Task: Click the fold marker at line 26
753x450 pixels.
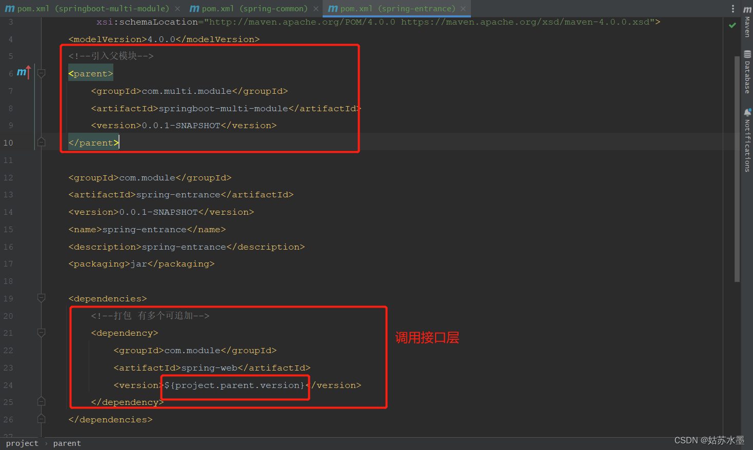Action: [42, 419]
